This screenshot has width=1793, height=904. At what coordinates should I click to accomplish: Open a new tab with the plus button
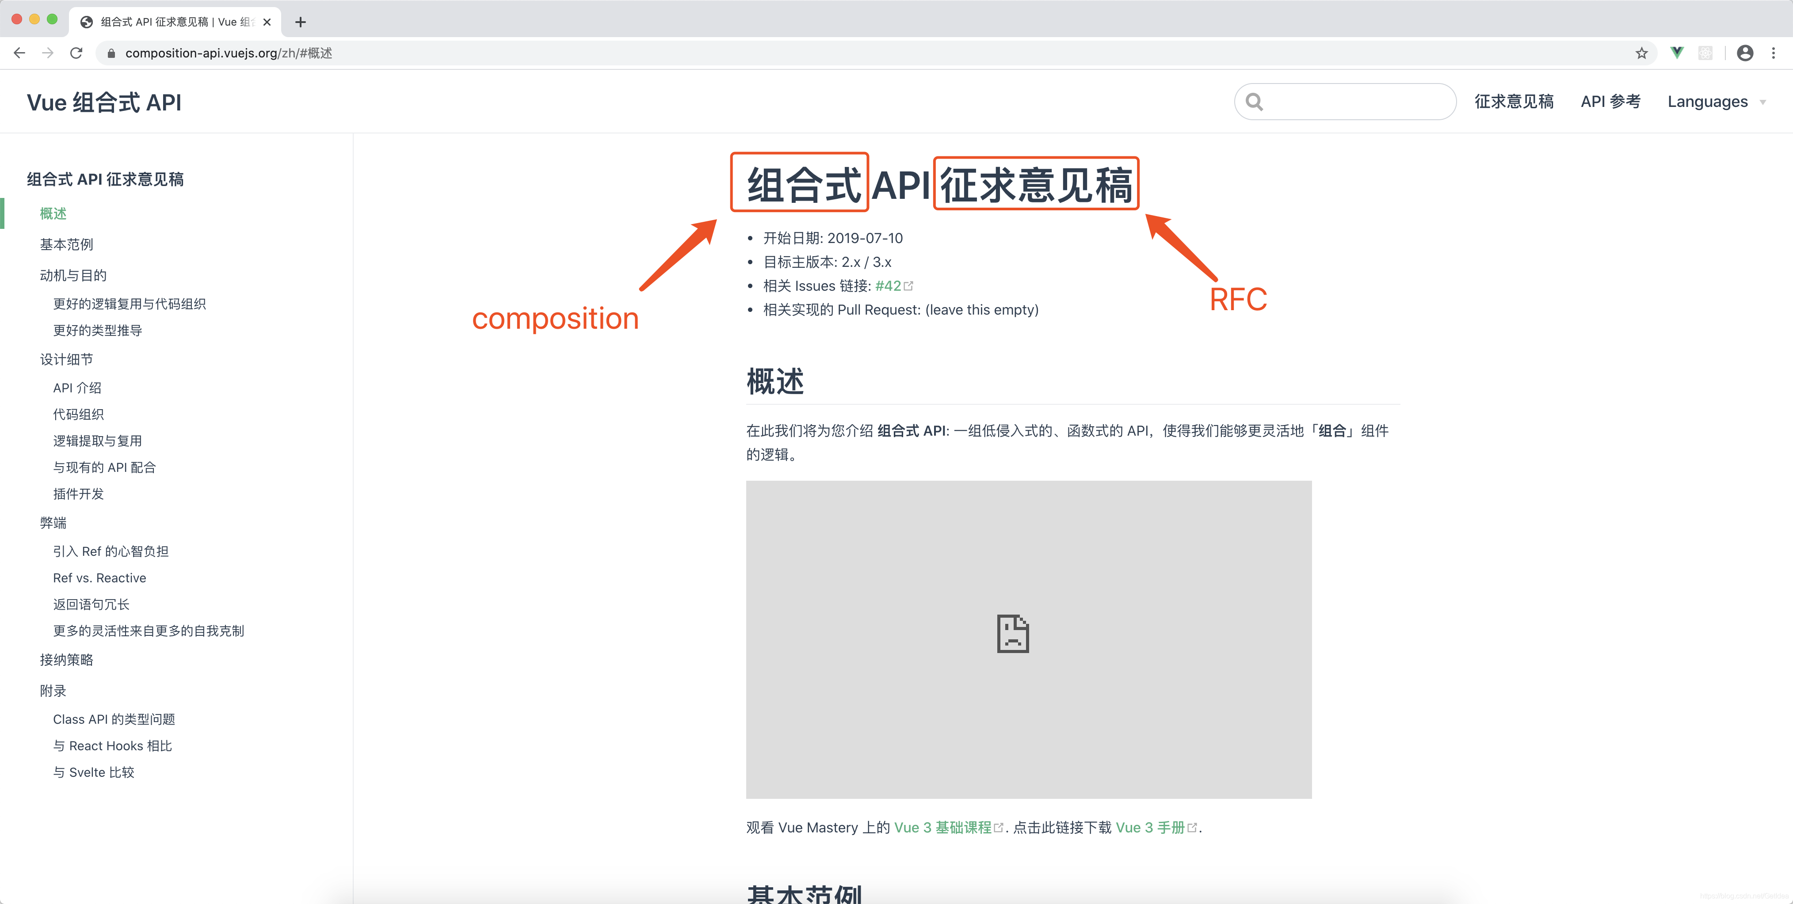pyautogui.click(x=301, y=22)
